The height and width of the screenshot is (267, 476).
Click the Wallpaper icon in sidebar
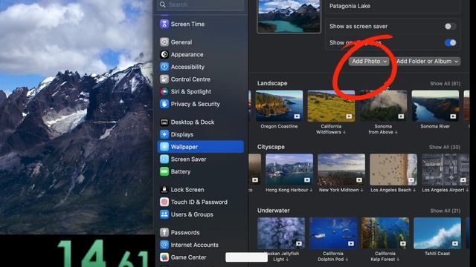164,147
